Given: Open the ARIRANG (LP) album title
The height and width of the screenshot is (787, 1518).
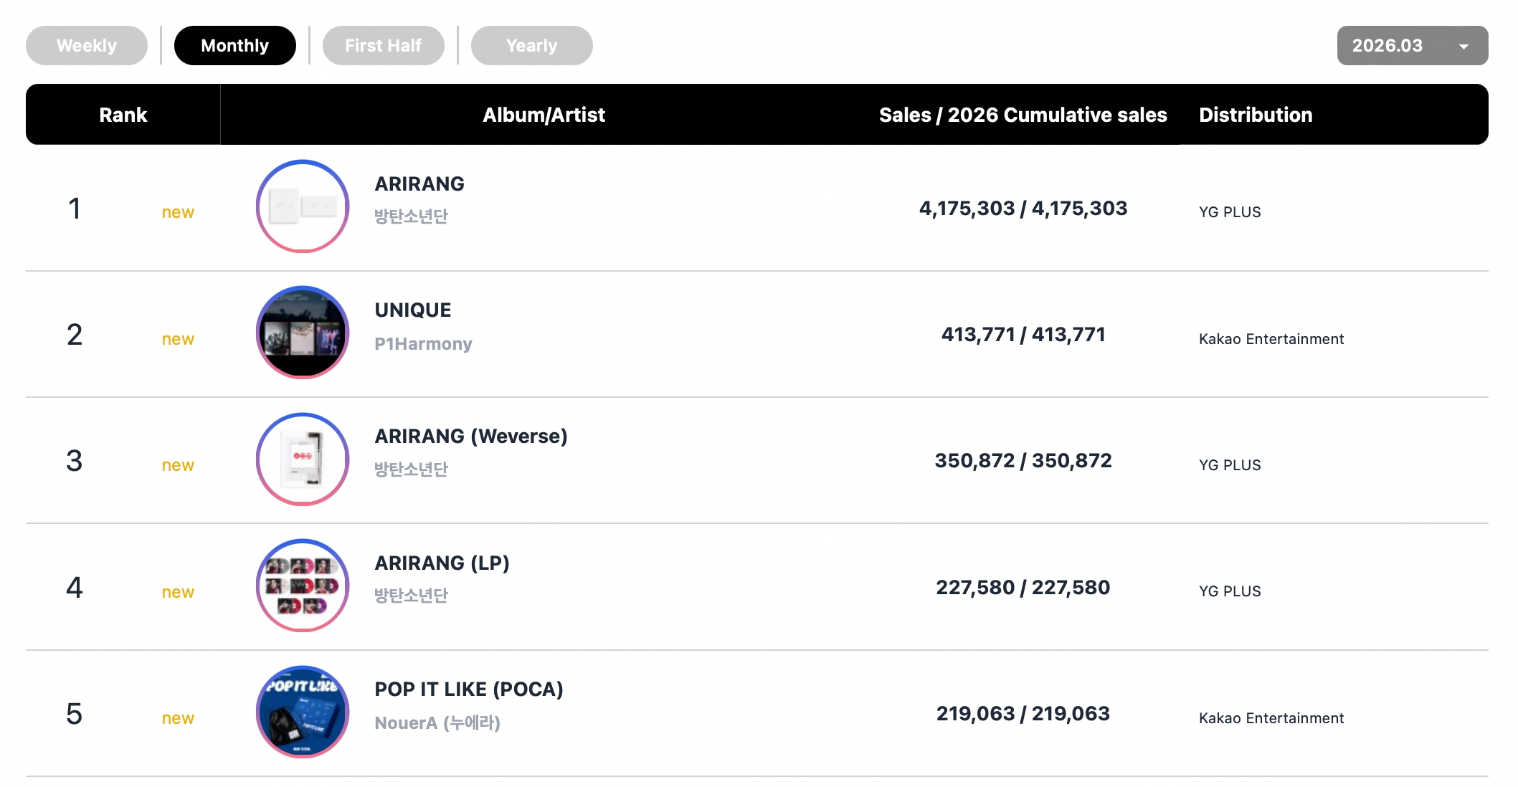Looking at the screenshot, I should (442, 563).
